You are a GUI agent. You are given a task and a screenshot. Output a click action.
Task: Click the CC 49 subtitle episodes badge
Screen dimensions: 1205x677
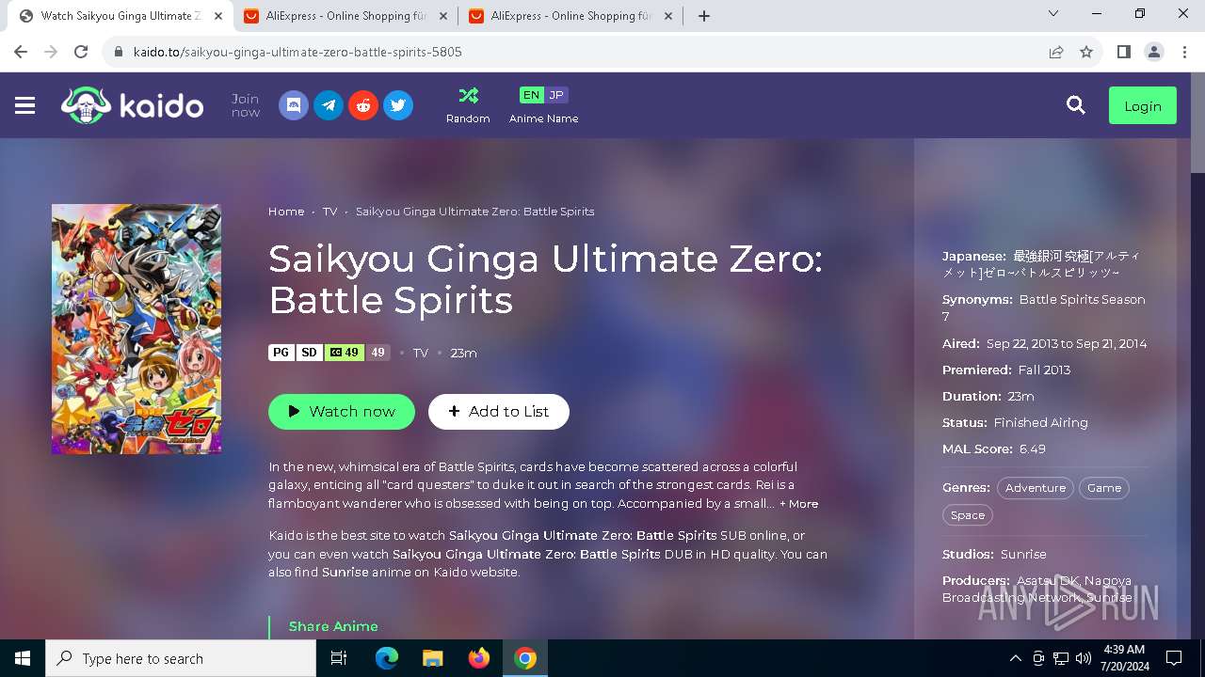(x=344, y=353)
